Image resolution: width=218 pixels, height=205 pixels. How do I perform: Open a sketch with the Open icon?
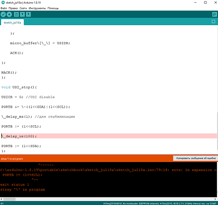coord(22,14)
